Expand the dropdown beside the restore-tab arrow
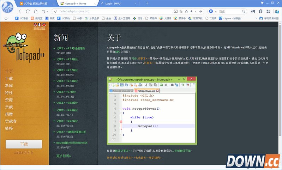Viewport: 282px width, 170px height. click(47, 11)
